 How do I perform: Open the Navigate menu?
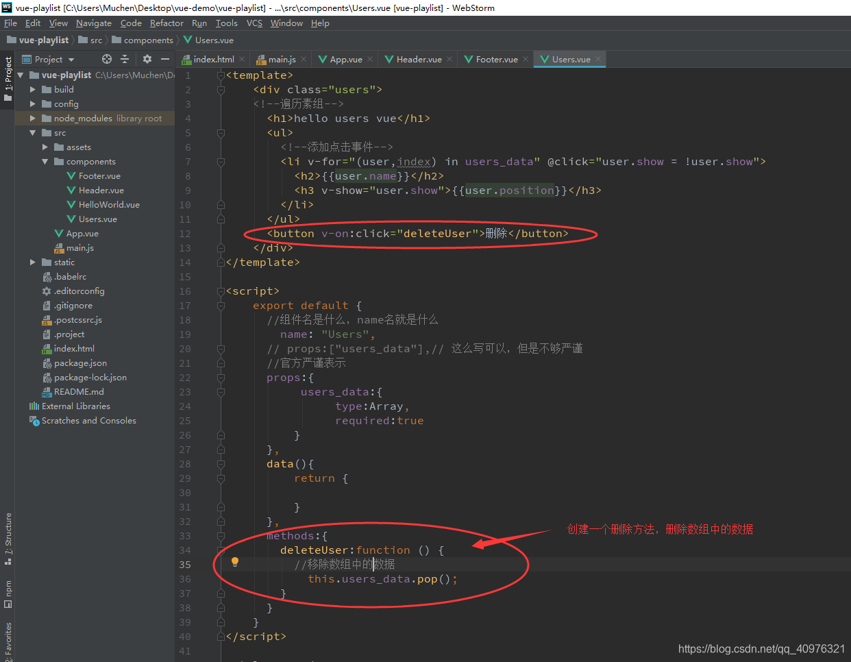[94, 23]
